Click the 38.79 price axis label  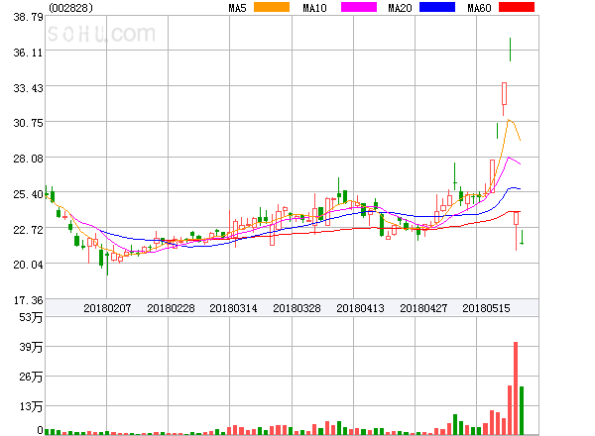click(x=29, y=17)
